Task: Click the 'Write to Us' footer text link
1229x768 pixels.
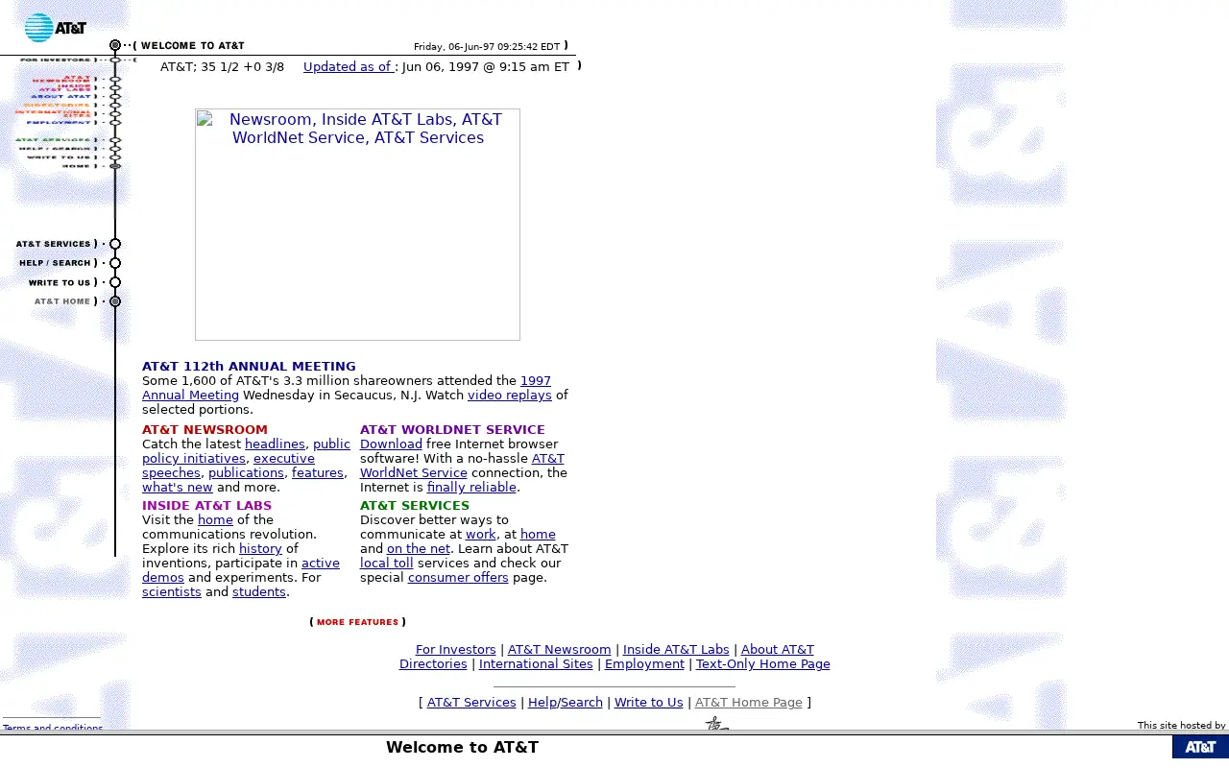Action: [x=649, y=702]
